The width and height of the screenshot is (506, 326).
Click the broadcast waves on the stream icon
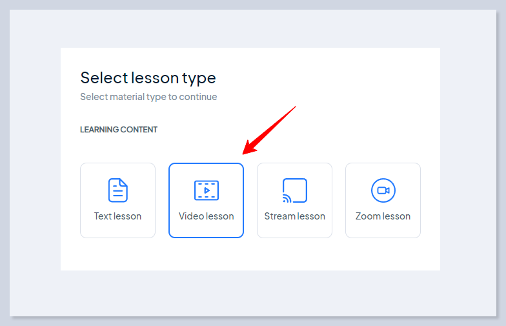click(287, 199)
